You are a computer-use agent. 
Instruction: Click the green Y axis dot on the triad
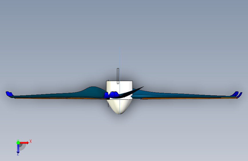point(18,143)
